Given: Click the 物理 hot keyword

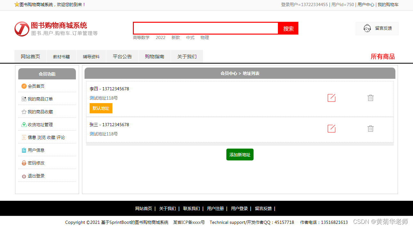Looking at the screenshot, I should pos(205,37).
